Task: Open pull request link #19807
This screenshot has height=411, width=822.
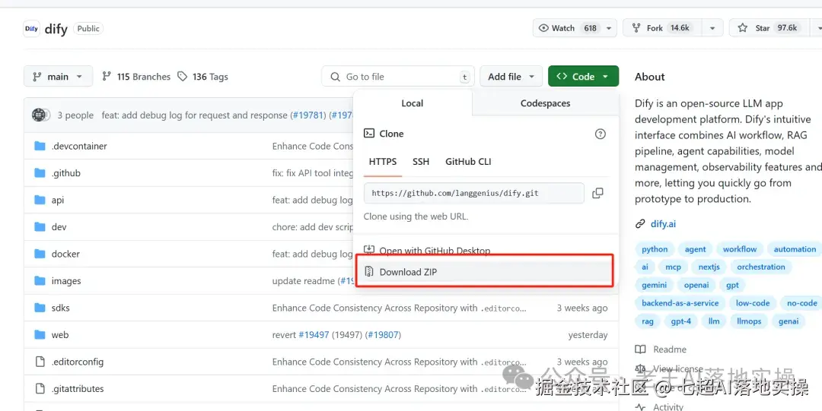Action: (x=383, y=334)
